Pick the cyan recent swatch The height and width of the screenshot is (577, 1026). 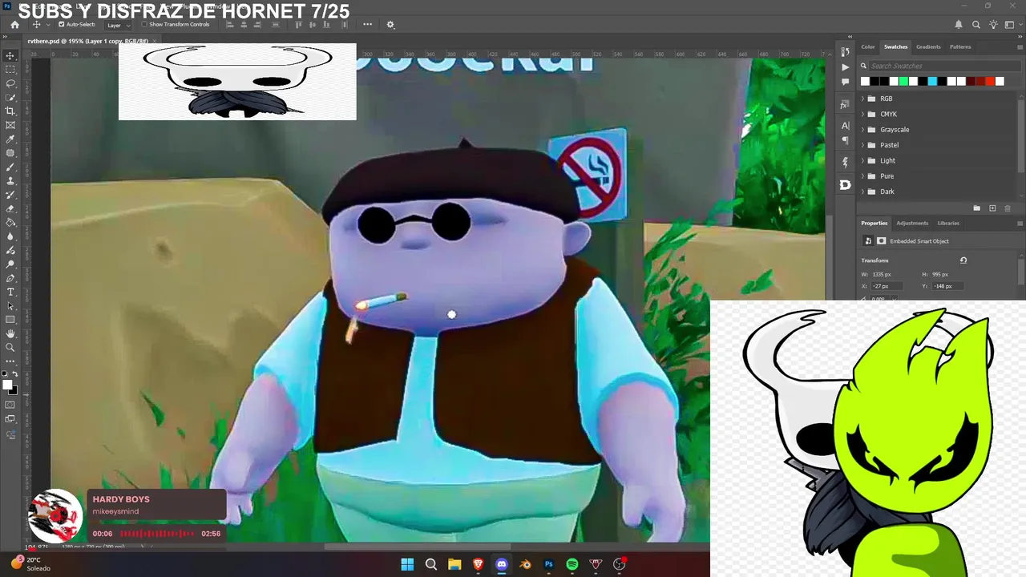point(932,81)
